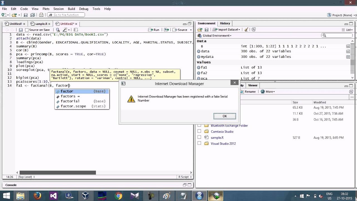Screen dimensions: 357x201
Task: Expand the fa2 list object
Action: point(199,73)
